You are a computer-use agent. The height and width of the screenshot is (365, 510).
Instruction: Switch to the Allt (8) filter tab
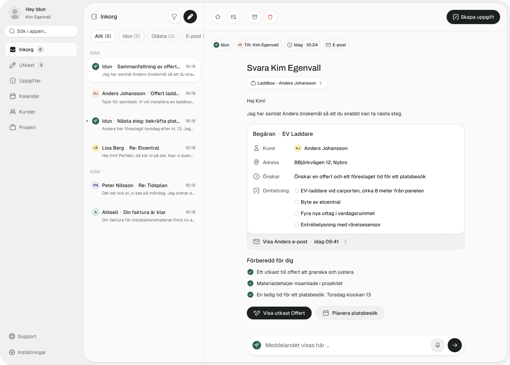[x=103, y=36]
